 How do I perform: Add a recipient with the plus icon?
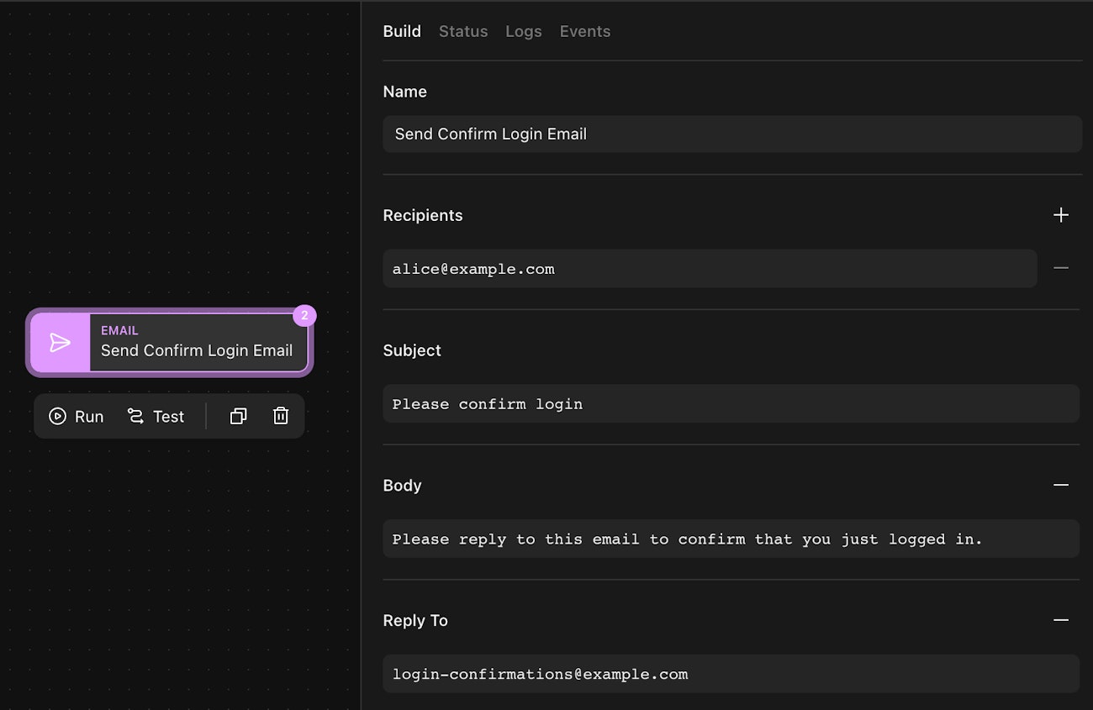(1061, 215)
